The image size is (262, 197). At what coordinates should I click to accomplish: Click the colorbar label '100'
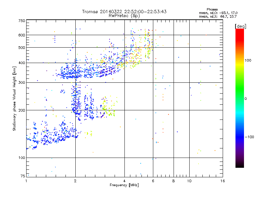click(248, 60)
